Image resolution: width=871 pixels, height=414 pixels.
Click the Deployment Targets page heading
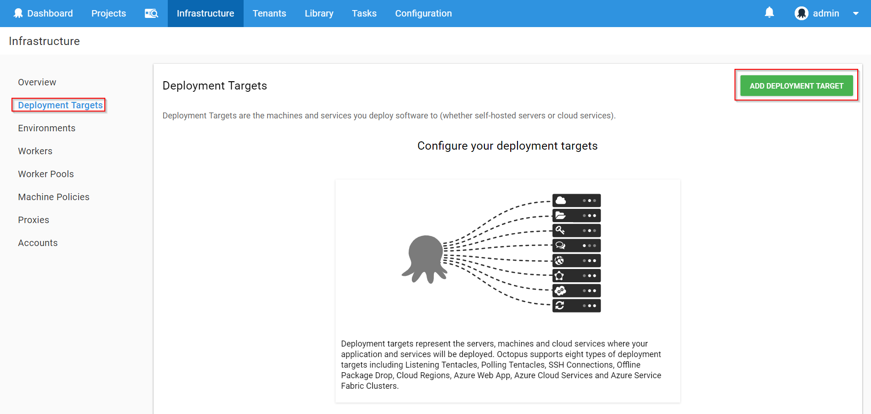pos(215,86)
